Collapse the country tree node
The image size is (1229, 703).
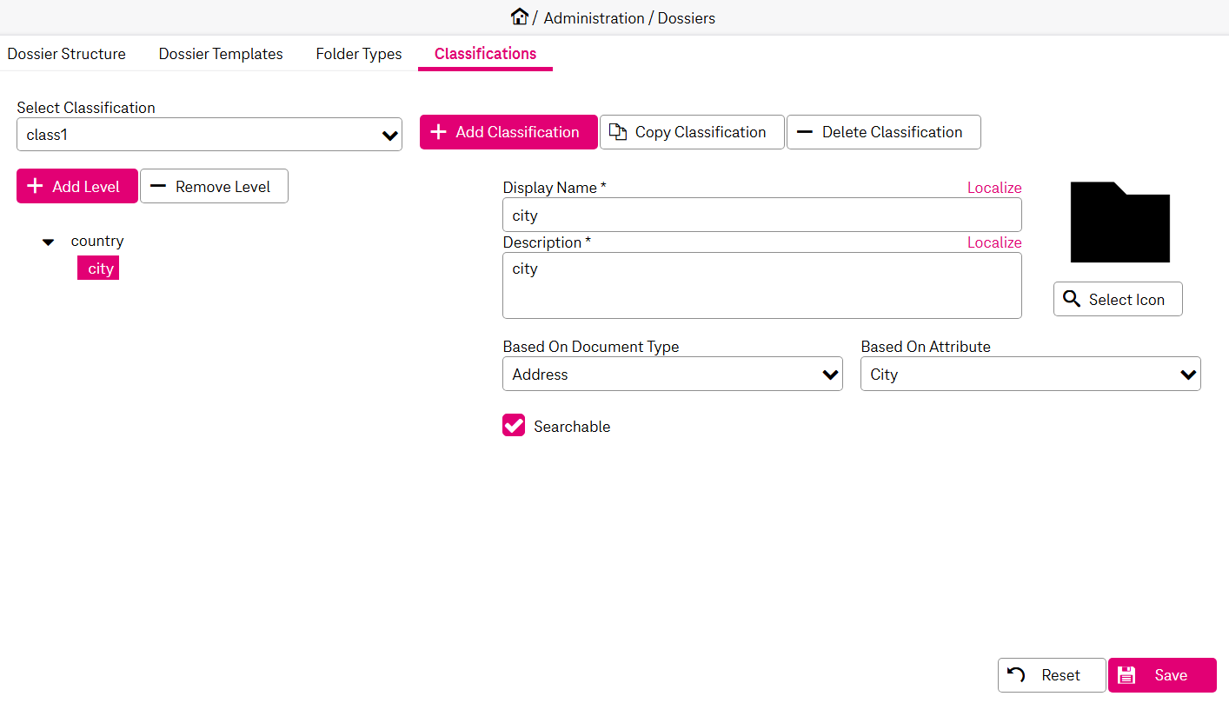[49, 242]
